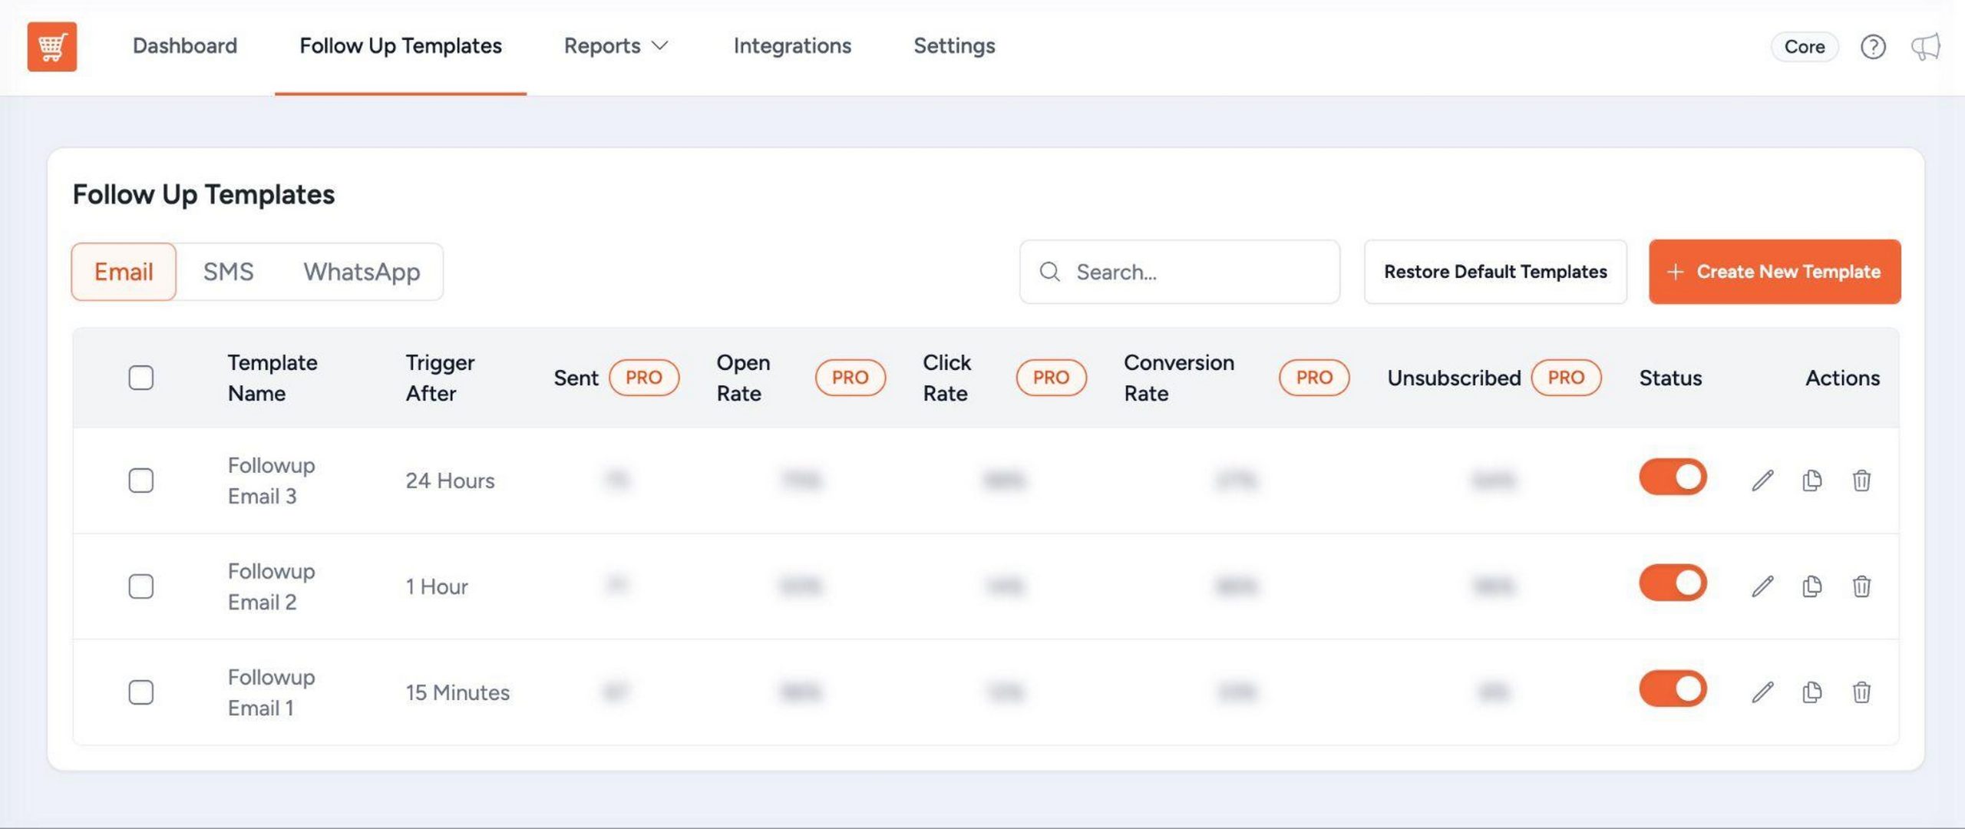Open the Integrations menu item
The image size is (1965, 829).
point(792,46)
